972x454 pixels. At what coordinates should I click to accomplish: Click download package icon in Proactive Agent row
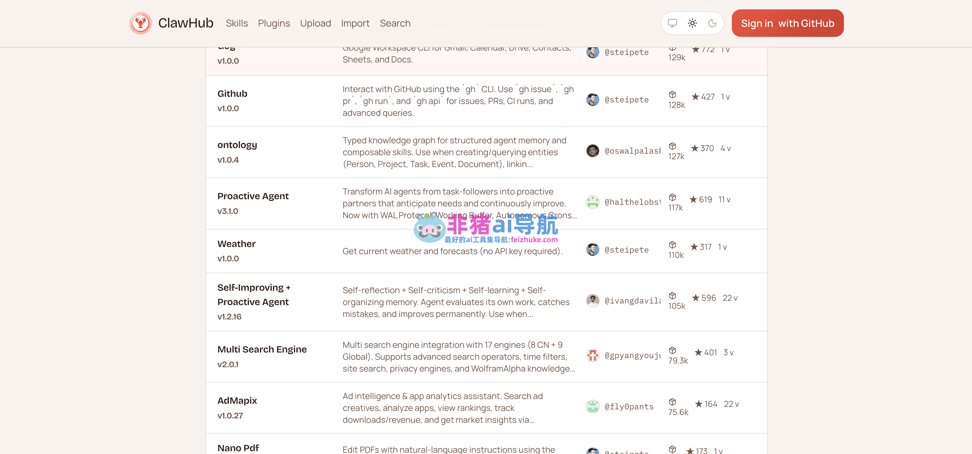pos(672,198)
